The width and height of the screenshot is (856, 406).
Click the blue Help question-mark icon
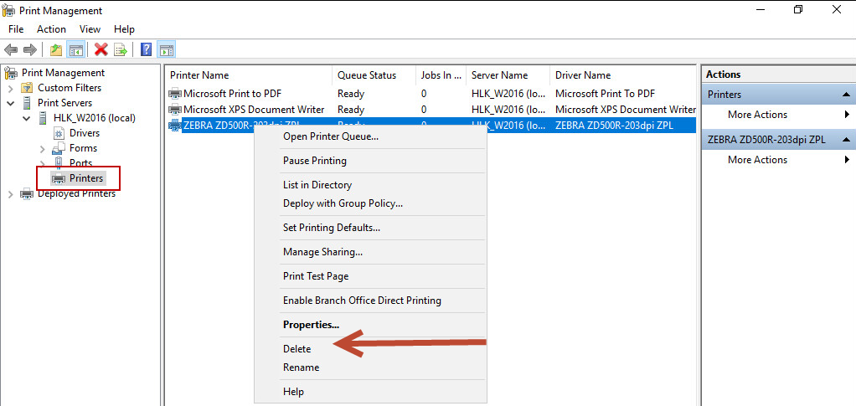click(147, 50)
